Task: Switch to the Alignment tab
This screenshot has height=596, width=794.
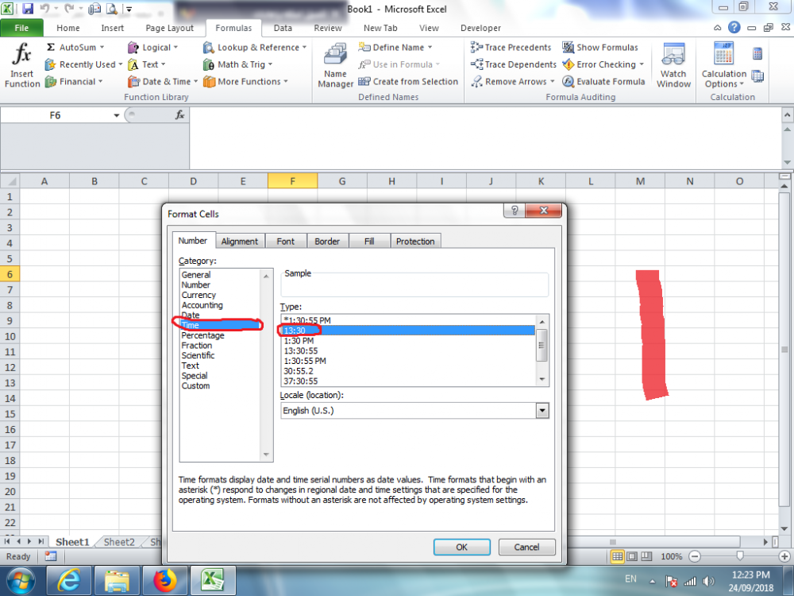Action: tap(240, 242)
